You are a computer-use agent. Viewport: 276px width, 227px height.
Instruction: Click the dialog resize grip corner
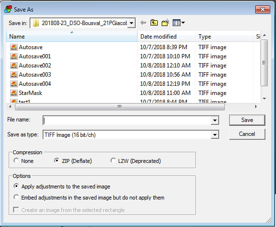[x=269, y=220]
